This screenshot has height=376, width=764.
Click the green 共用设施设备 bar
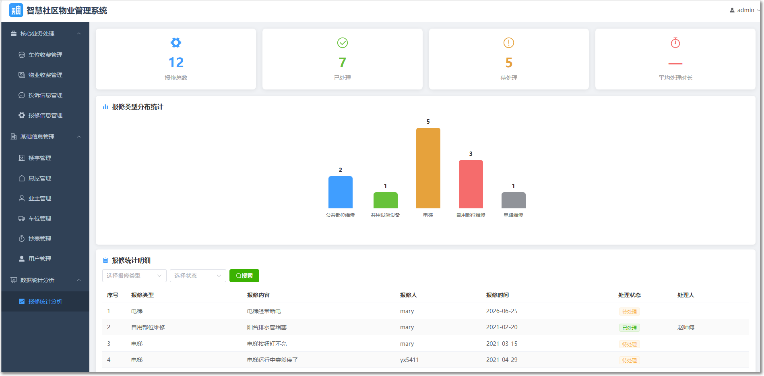386,200
